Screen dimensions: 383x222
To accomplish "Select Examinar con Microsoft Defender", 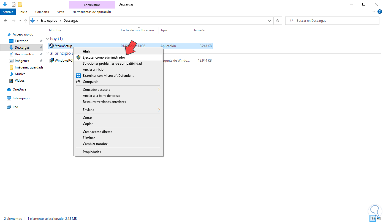I will (x=118, y=76).
